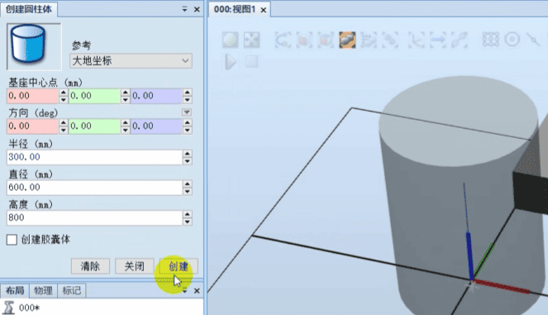Increase 高度 with the up stepper
Viewport: 548px width, 315px height.
188,214
